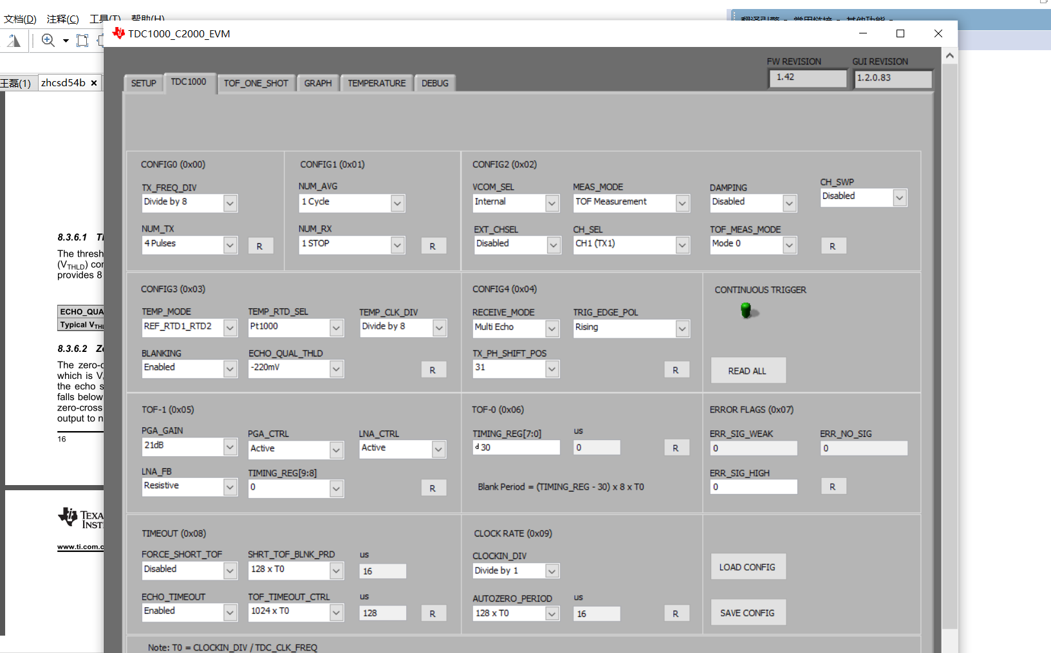
Task: Click the GUI REVISION field
Action: point(893,78)
